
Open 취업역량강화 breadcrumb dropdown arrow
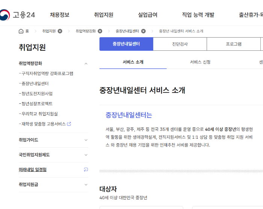pos(100,31)
